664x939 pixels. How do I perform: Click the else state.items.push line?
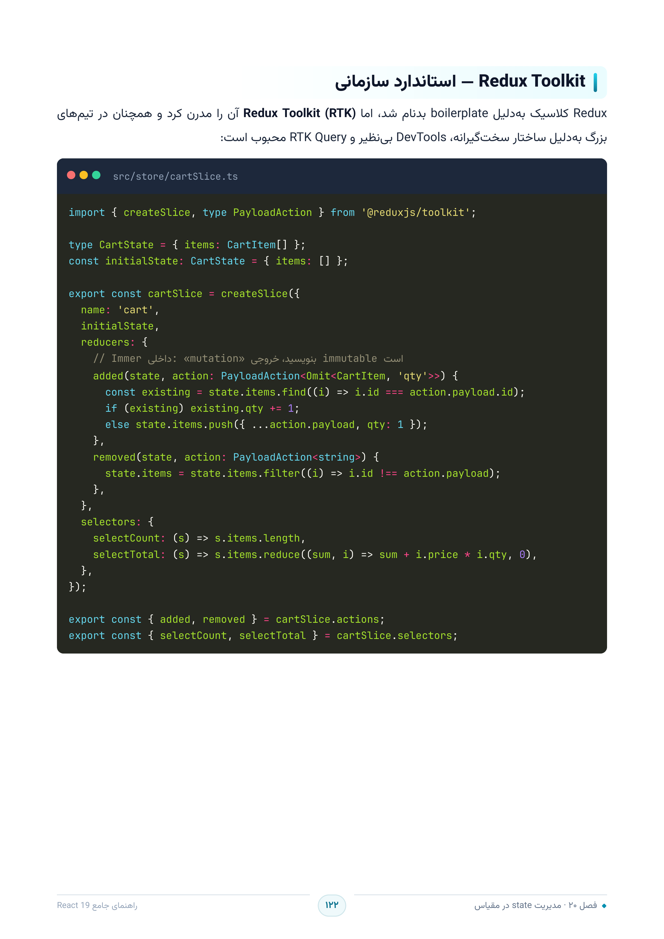(266, 425)
